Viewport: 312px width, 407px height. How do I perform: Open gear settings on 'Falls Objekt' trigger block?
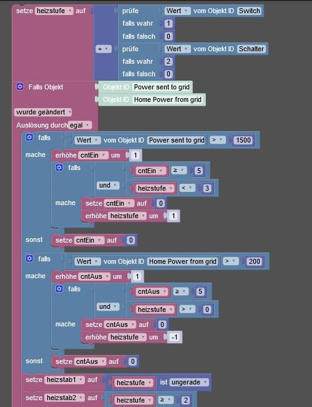[x=20, y=87]
